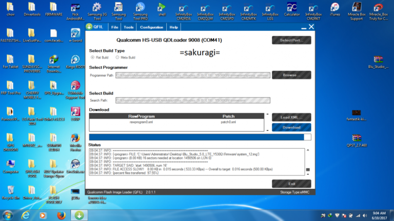Open the iTunes desktop shortcut
The width and height of the screenshot is (394, 221).
pos(334,7)
